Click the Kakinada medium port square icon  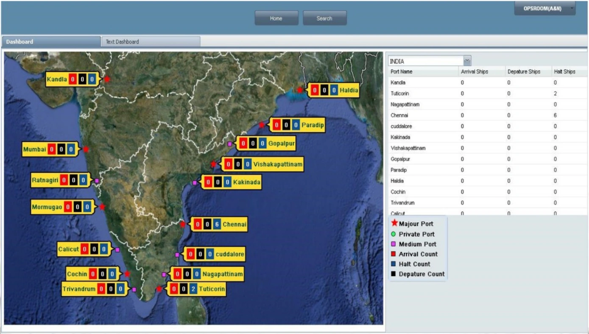195,182
